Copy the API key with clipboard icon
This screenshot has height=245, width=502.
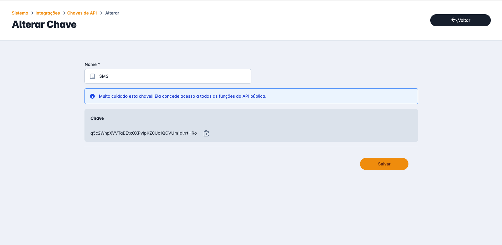[x=206, y=133]
